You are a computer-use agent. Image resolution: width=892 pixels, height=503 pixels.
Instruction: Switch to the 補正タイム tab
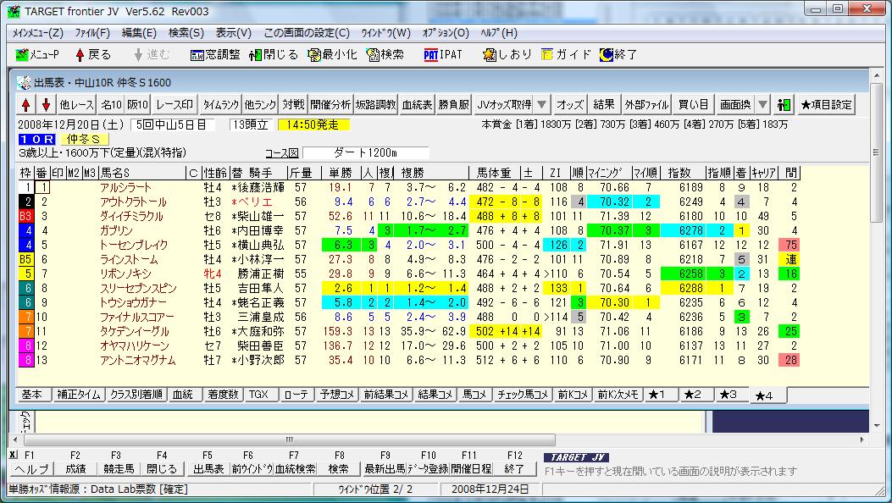[79, 395]
